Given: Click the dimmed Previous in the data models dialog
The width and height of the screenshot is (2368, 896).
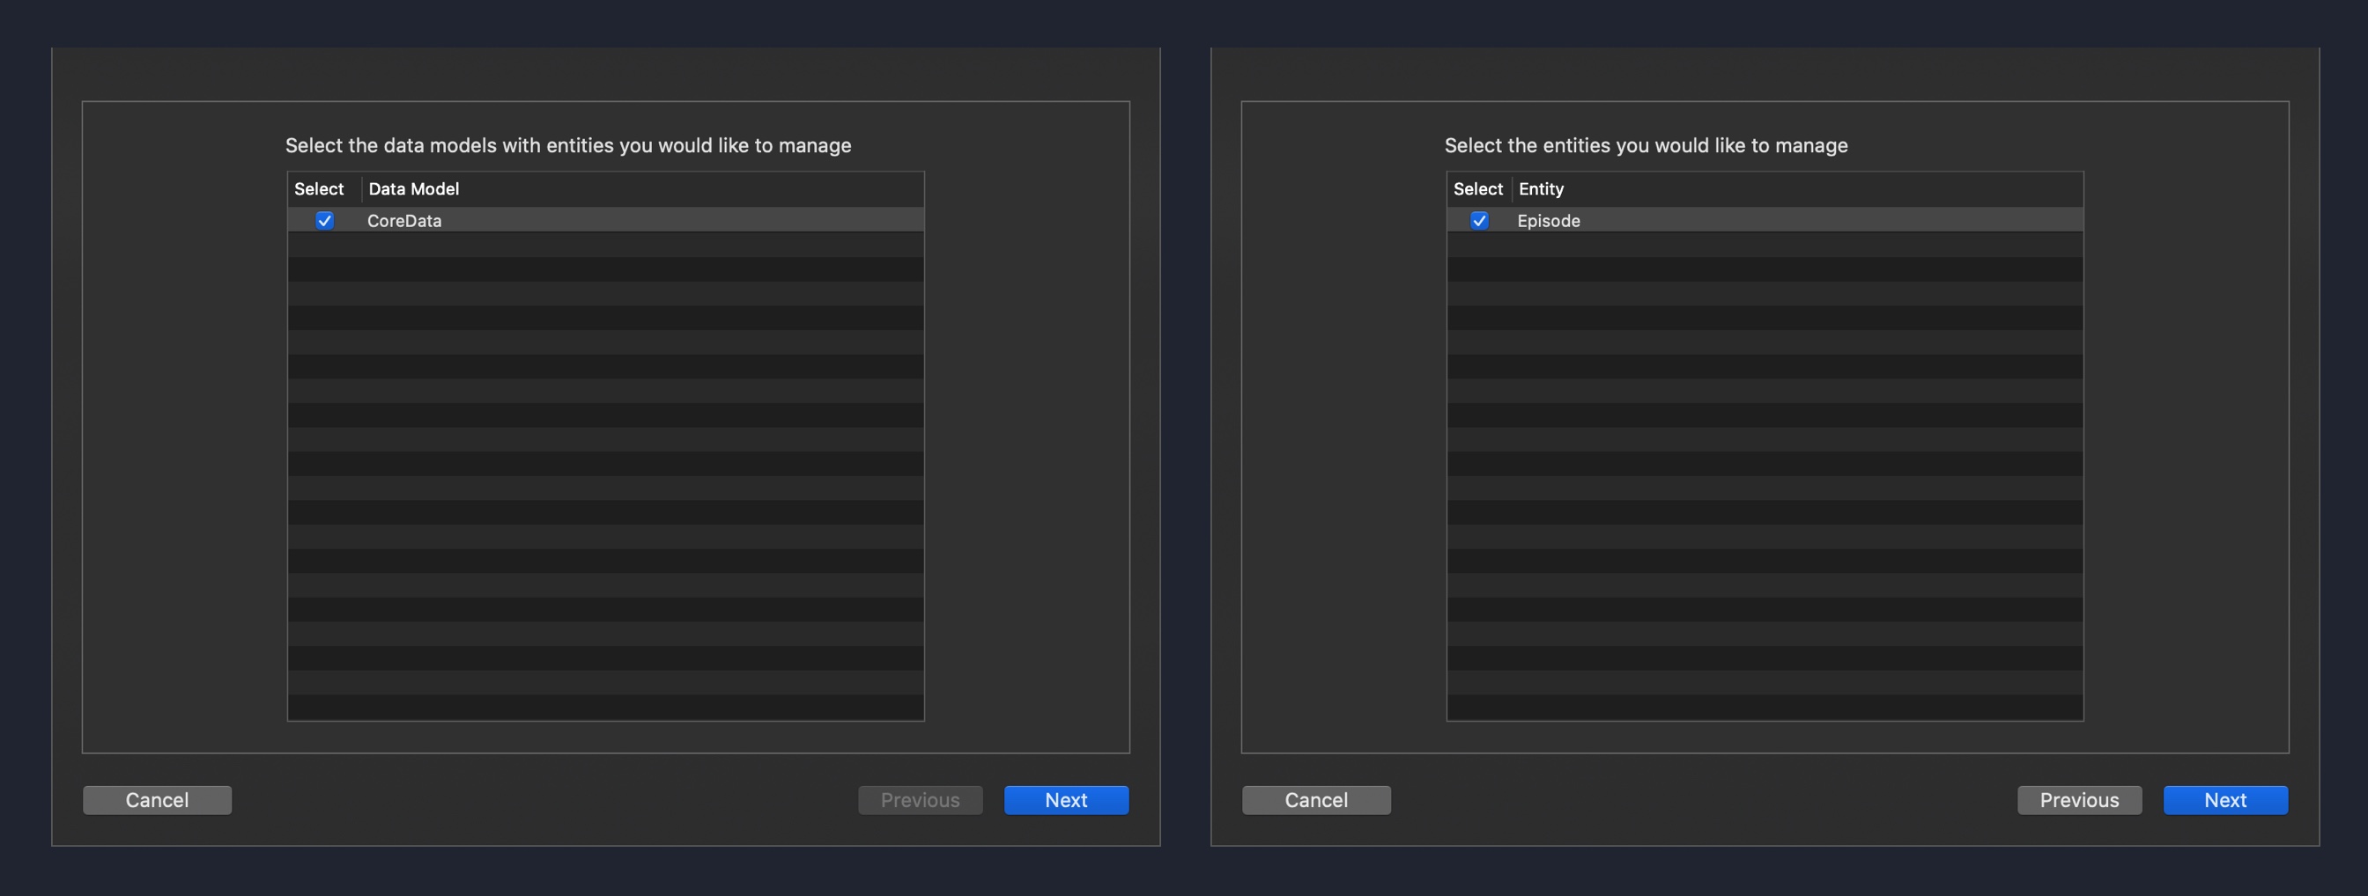Looking at the screenshot, I should coord(921,799).
